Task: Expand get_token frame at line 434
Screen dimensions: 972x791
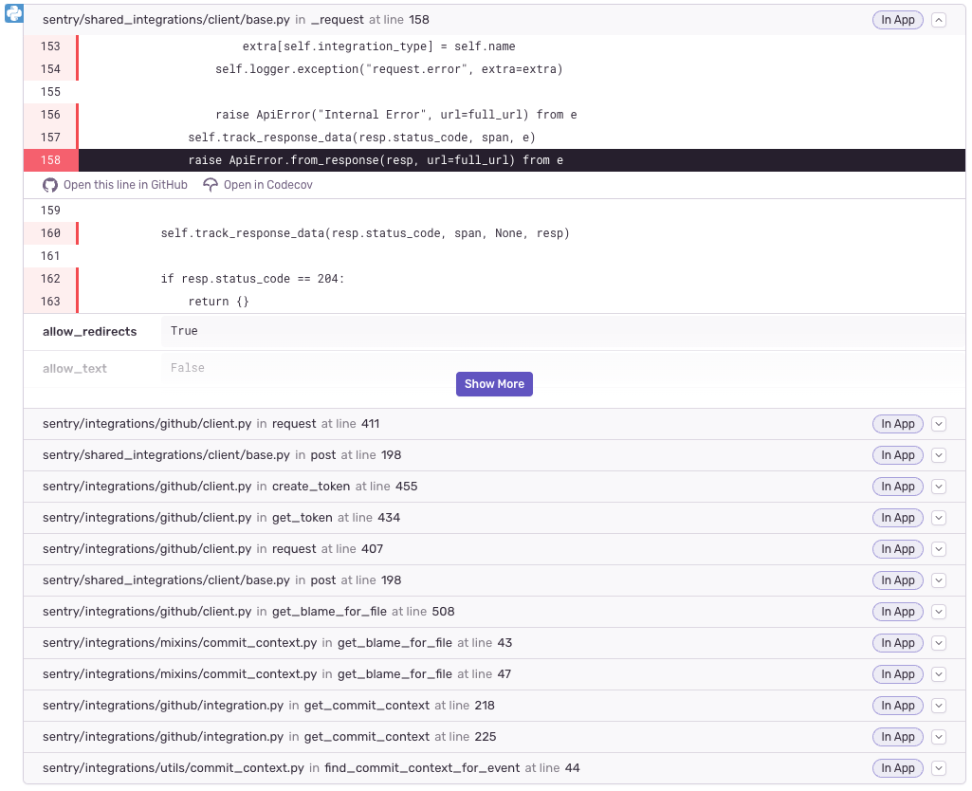Action: [x=939, y=518]
